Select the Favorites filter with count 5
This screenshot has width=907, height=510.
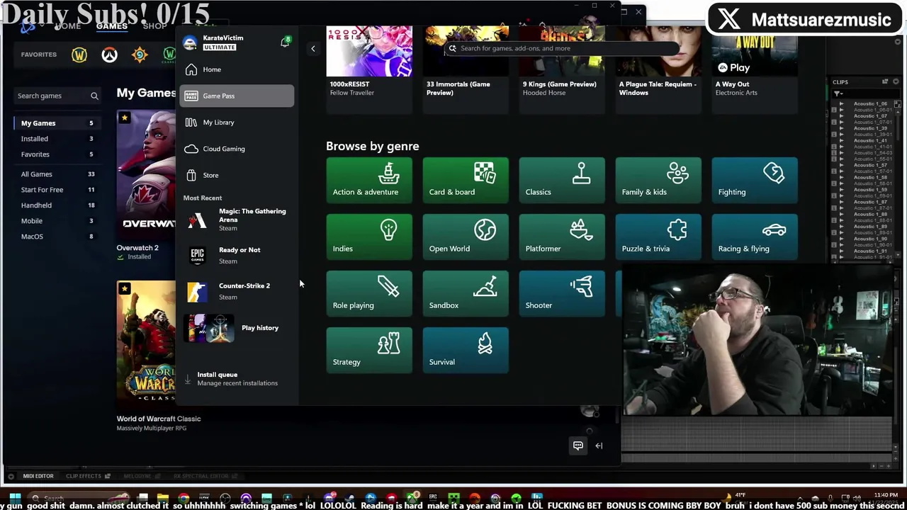(57, 154)
